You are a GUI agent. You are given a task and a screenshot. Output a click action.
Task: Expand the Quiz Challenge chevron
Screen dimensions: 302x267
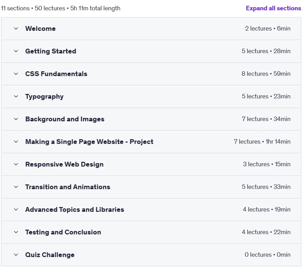click(x=16, y=255)
